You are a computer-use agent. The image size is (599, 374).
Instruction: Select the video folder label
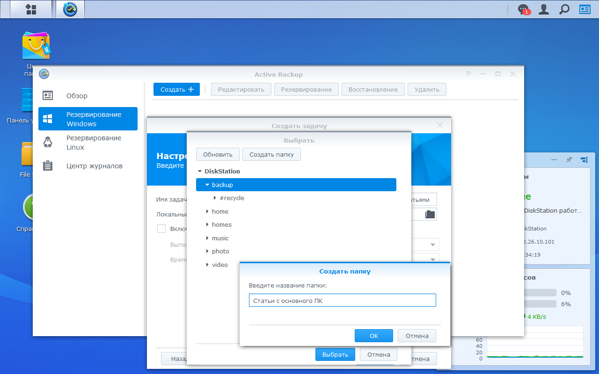220,265
